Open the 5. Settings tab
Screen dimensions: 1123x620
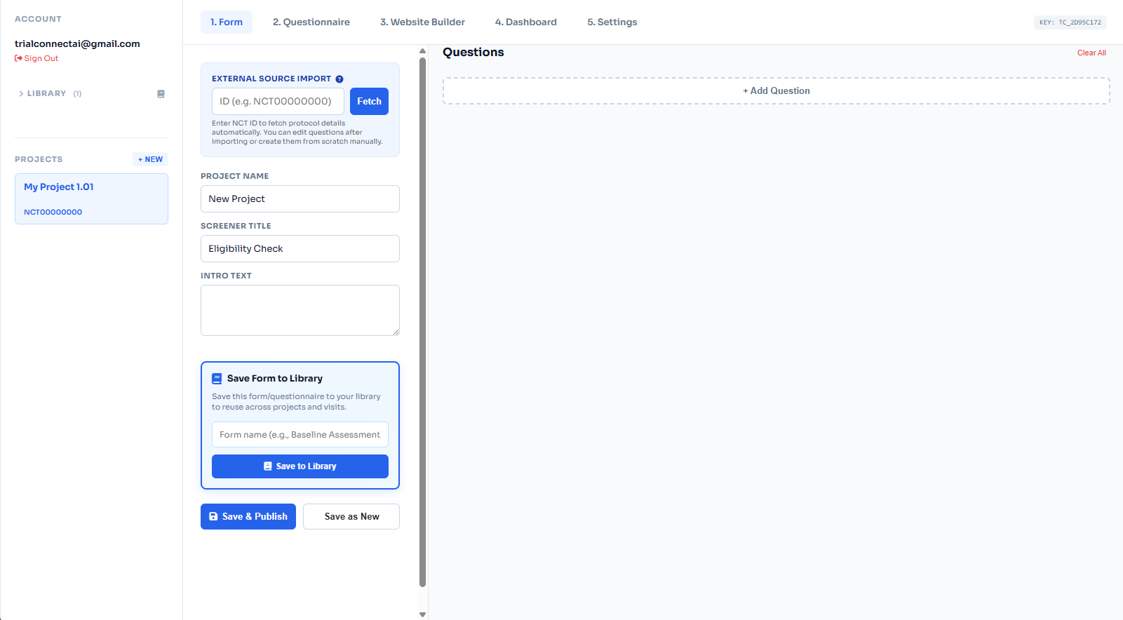[612, 22]
